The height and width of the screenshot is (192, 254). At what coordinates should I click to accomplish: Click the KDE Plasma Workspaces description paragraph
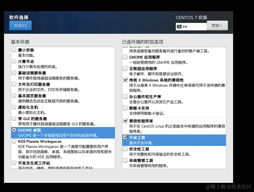65,152
